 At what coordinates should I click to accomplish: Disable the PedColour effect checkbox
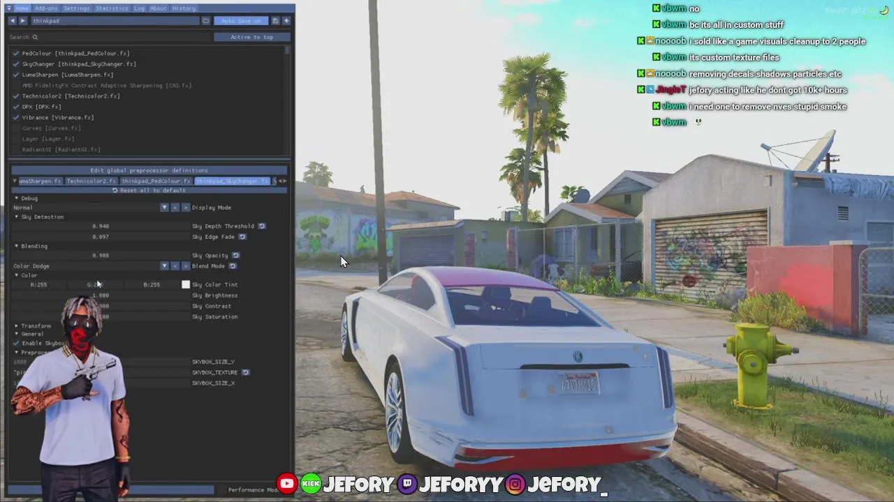tap(16, 54)
